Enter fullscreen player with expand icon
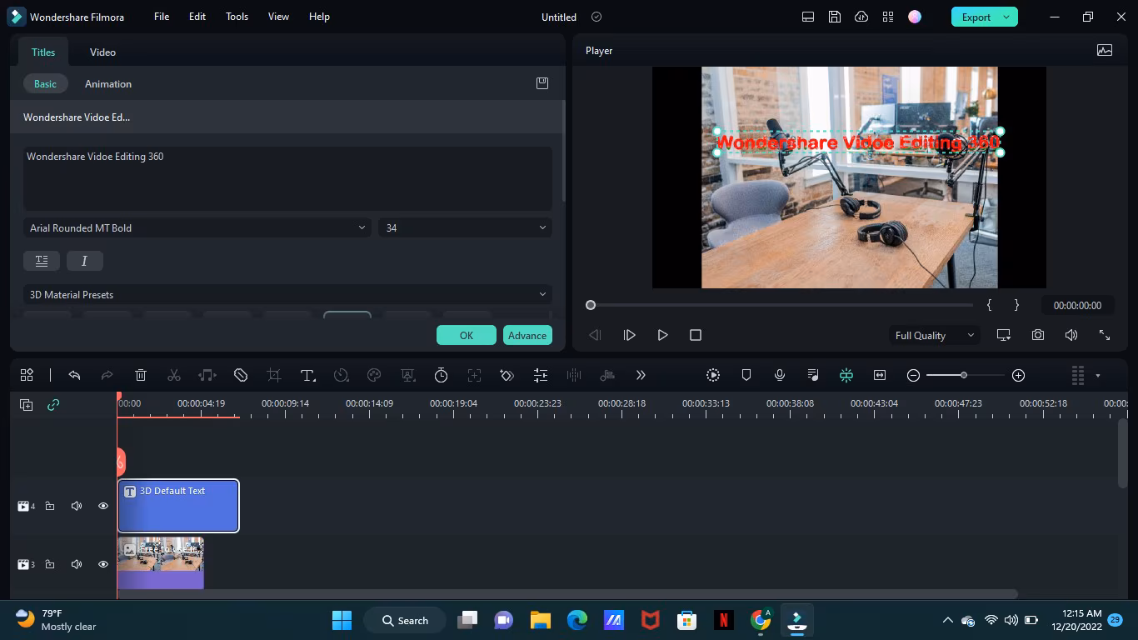 pyautogui.click(x=1105, y=335)
